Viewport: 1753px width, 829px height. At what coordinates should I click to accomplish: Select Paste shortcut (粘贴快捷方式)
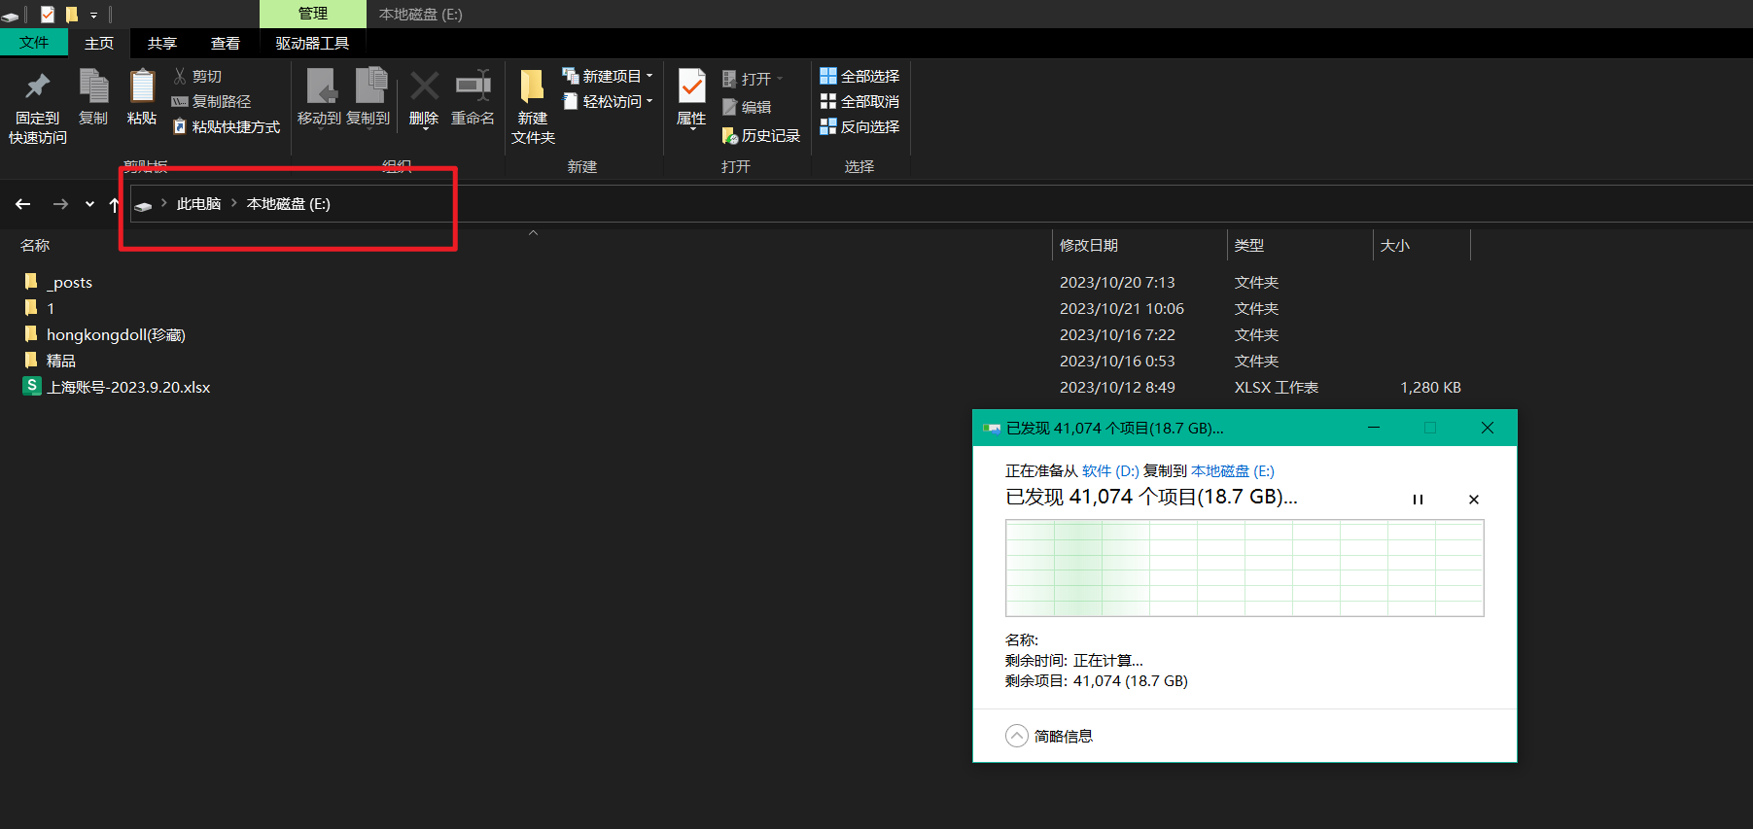point(226,126)
